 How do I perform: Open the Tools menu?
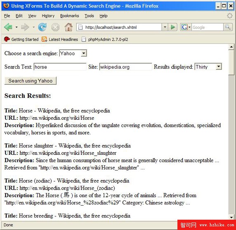coord(89,16)
